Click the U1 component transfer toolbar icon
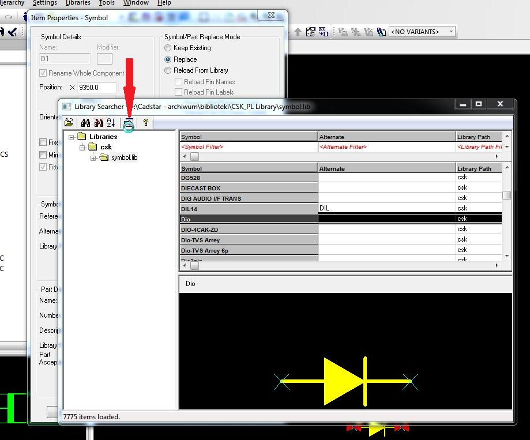 (x=324, y=32)
